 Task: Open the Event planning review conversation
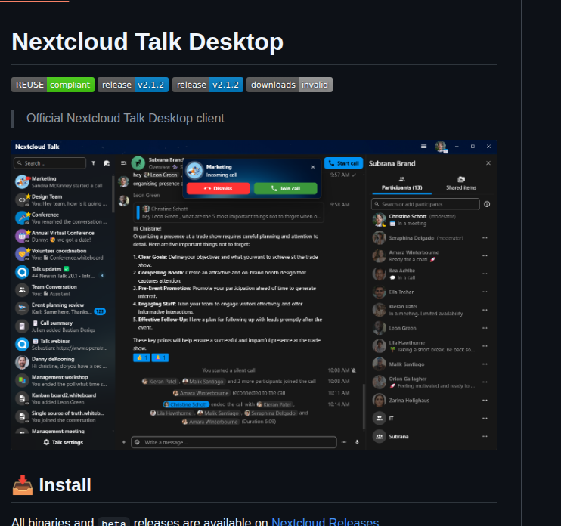[62, 308]
